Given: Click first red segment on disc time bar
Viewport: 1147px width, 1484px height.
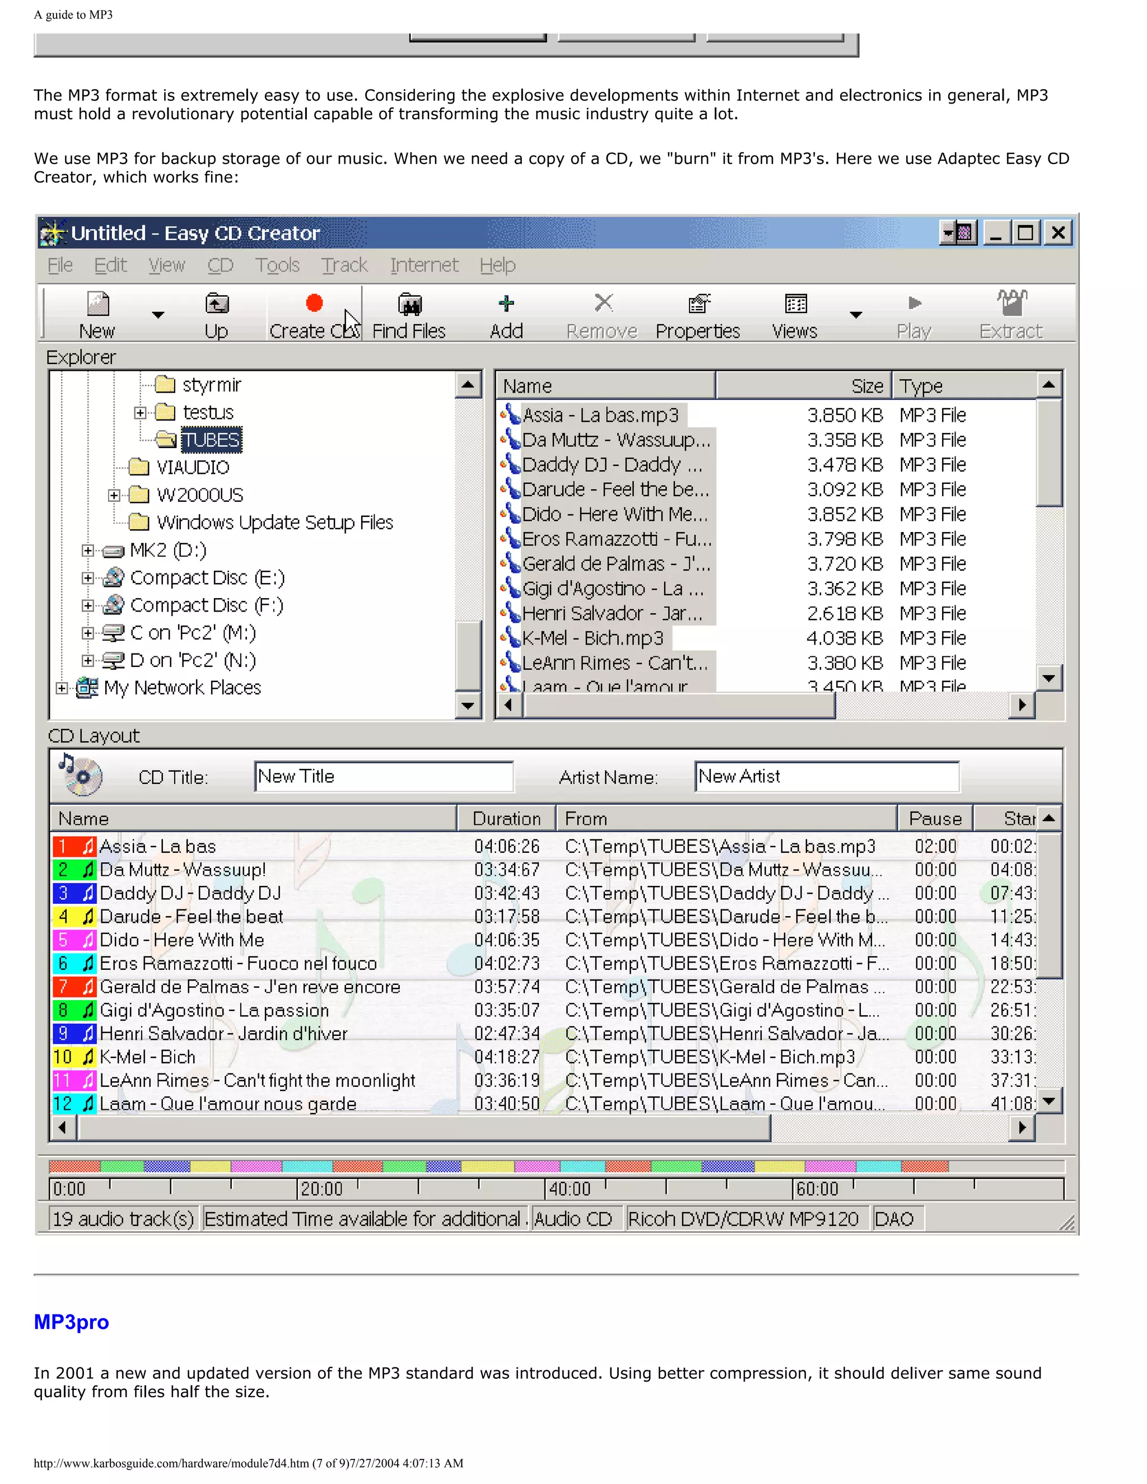Looking at the screenshot, I should [74, 1166].
